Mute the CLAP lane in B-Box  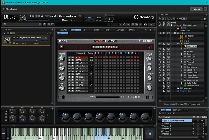[x=69, y=74]
